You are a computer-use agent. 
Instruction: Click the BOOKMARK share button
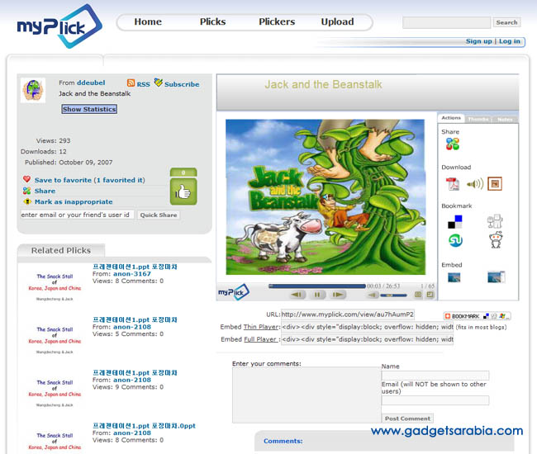click(x=477, y=316)
